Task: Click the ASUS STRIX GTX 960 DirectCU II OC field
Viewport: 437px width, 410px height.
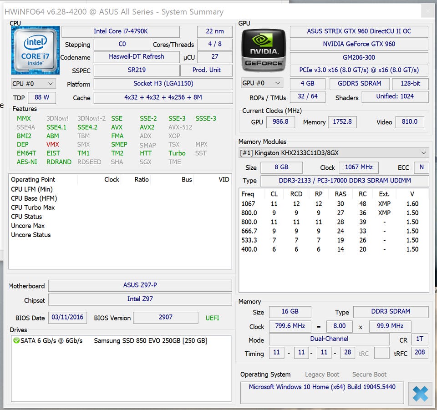Action: pos(359,31)
